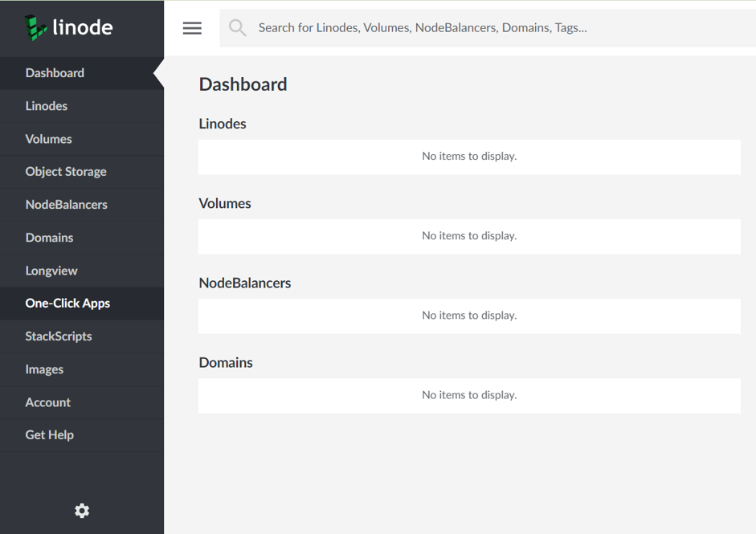Open Dashboard in the sidebar

click(82, 73)
